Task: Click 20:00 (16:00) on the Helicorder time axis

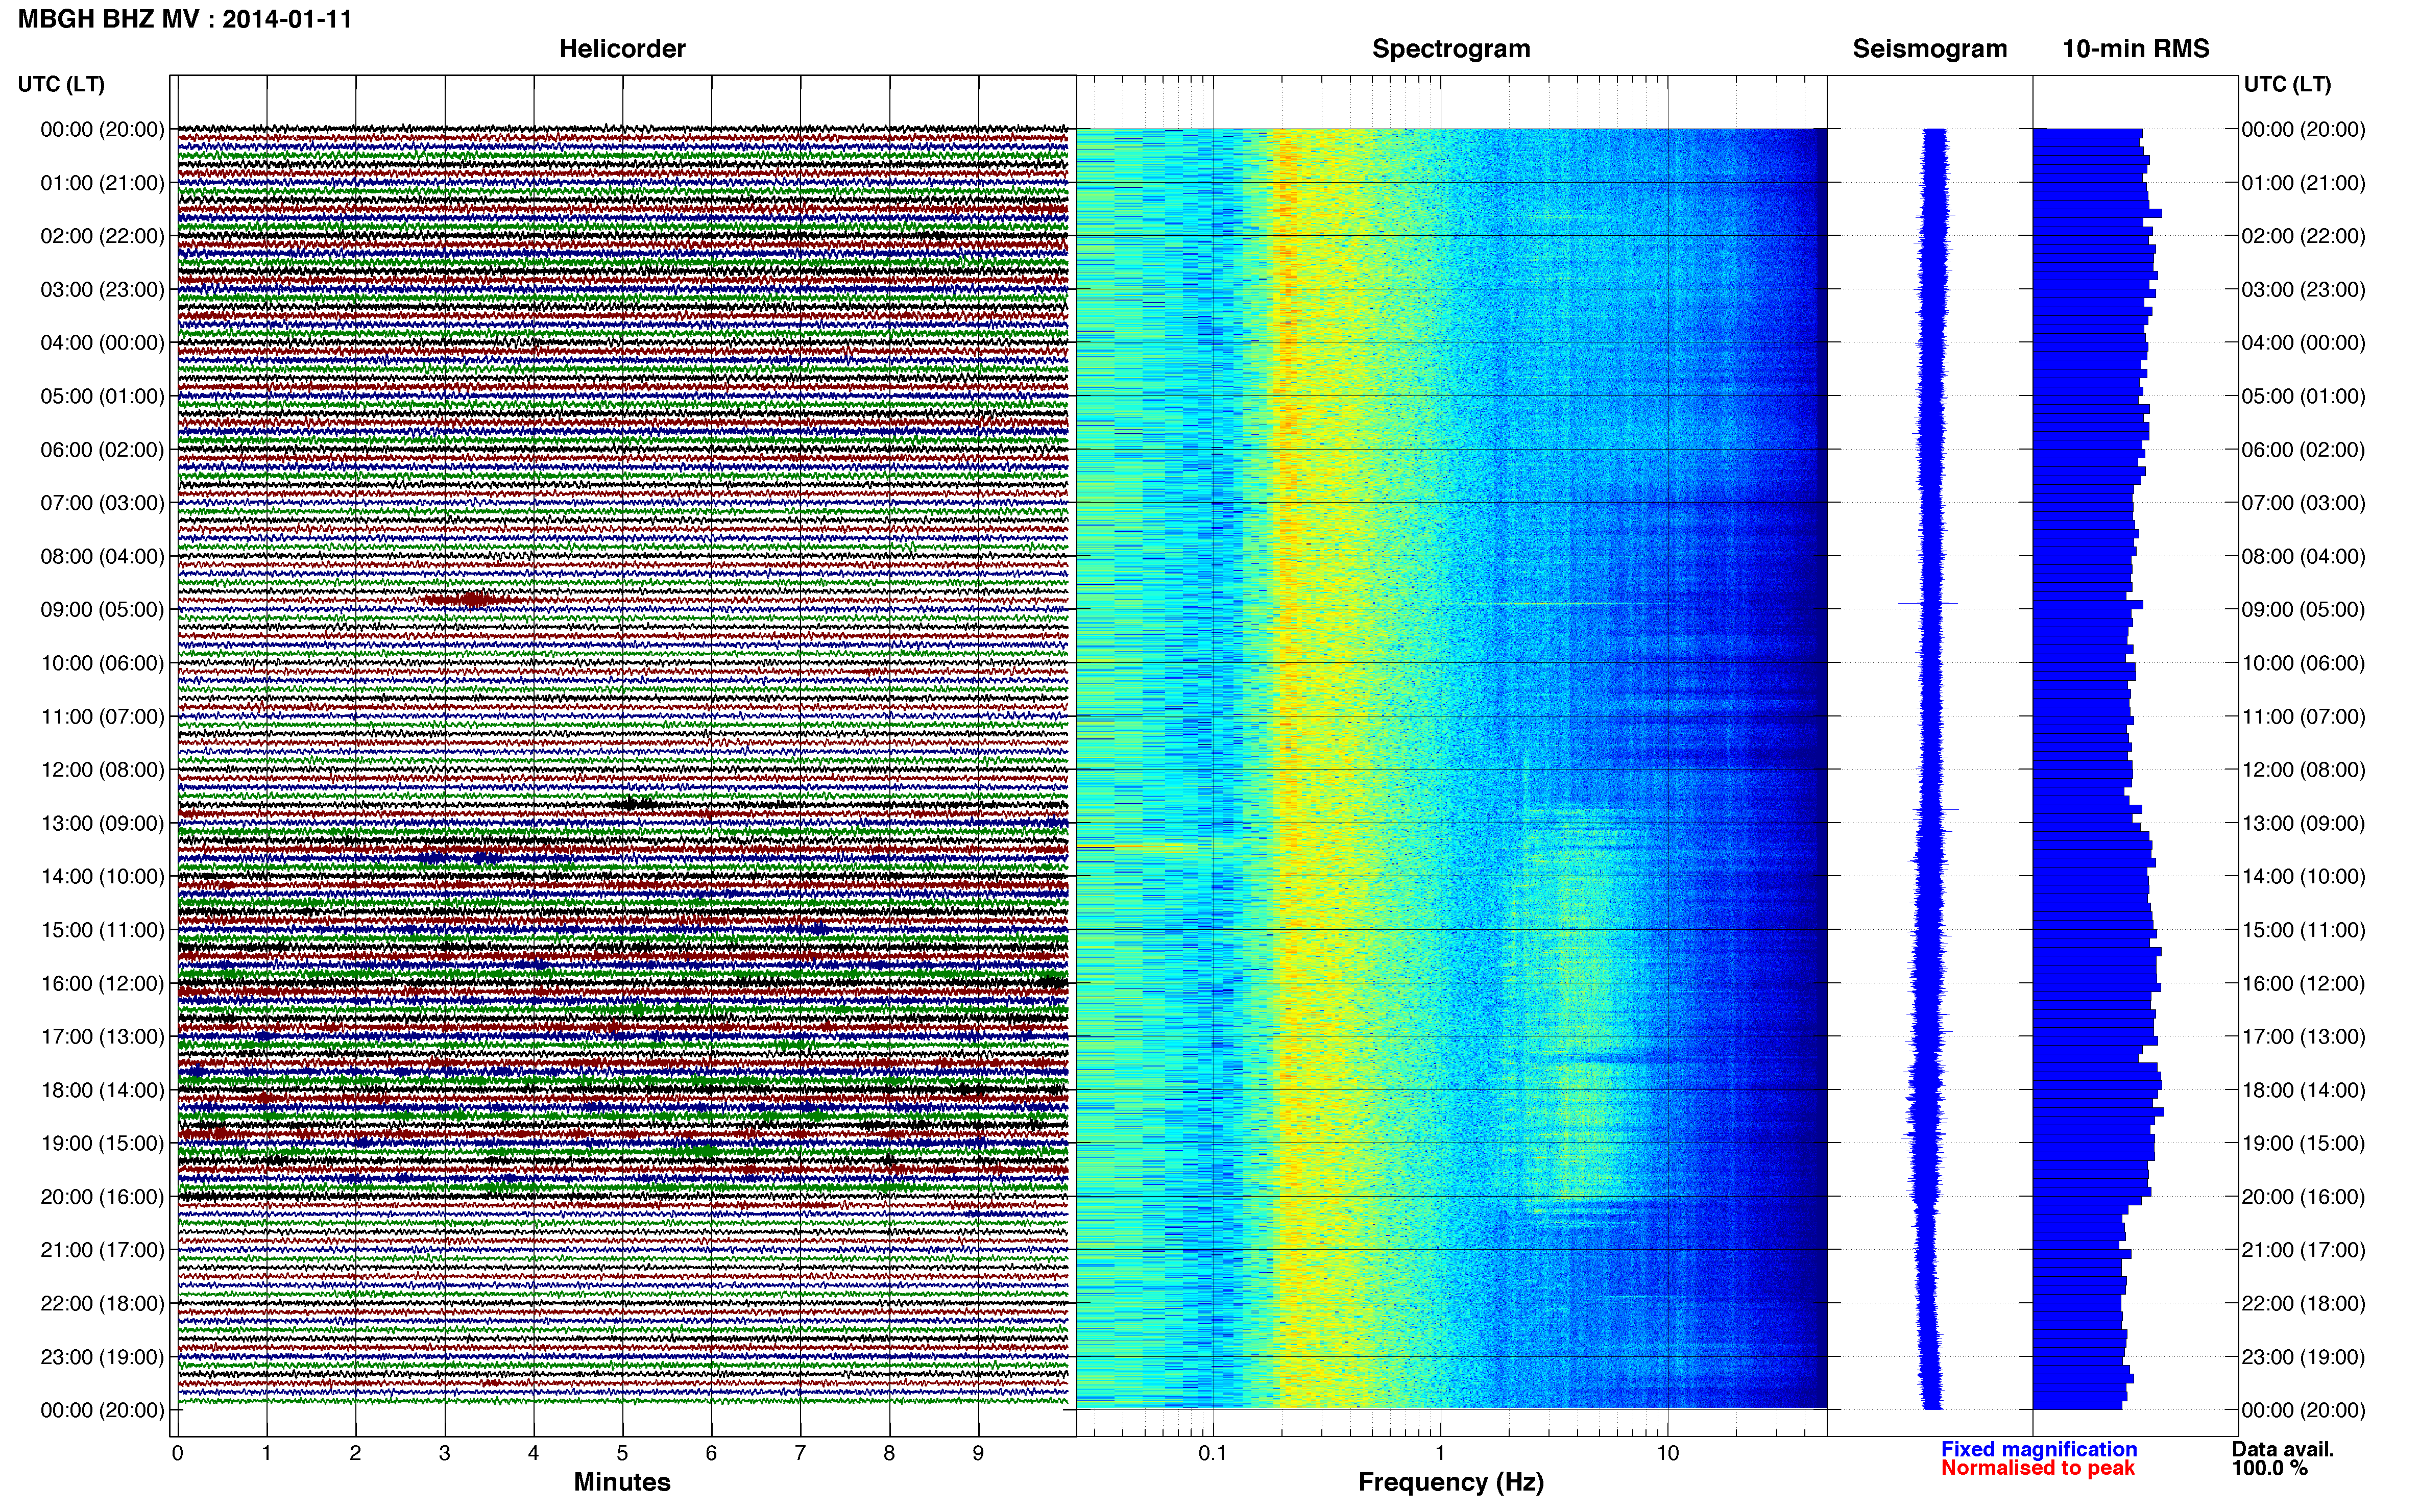Action: pyautogui.click(x=102, y=1197)
